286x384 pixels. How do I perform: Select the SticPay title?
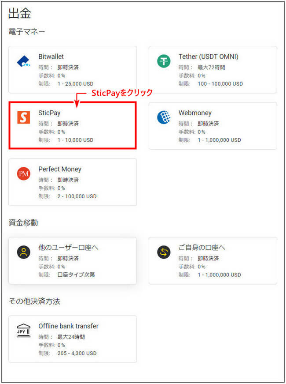tap(49, 113)
